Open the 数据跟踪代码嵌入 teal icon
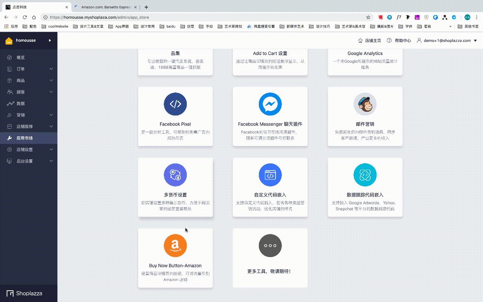This screenshot has height=302, width=483. (365, 175)
